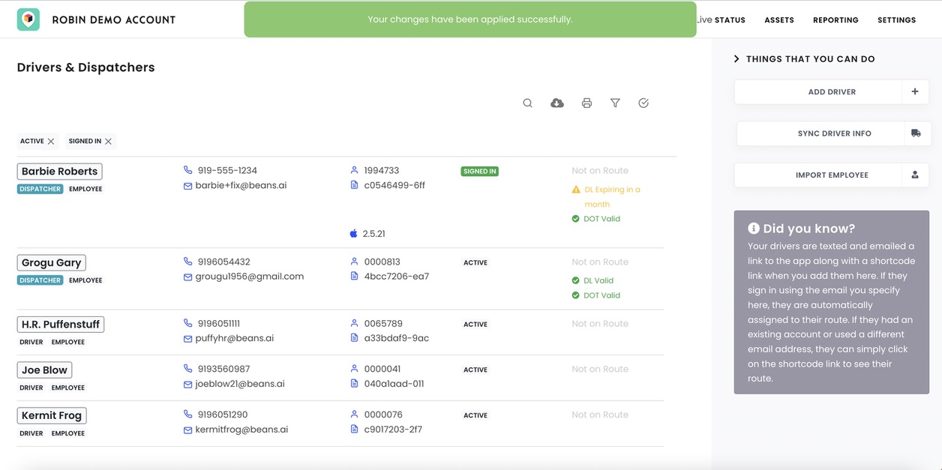The image size is (942, 470).
Task: Click the Apple icon beside 2.5.21
Action: point(353,233)
